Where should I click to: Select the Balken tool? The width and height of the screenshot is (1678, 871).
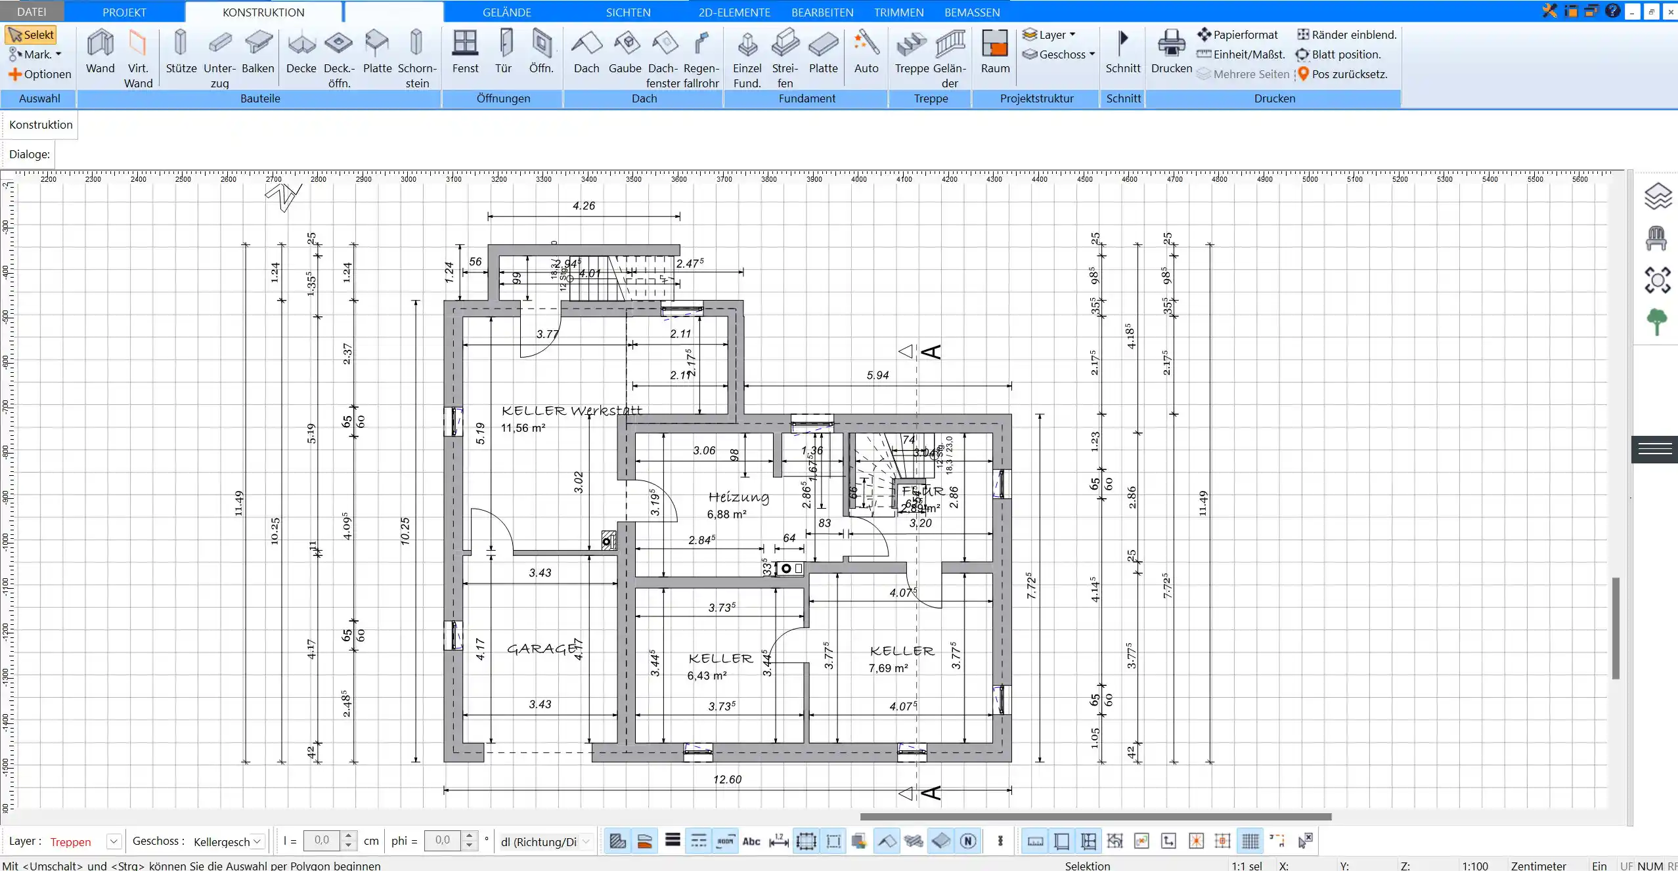click(x=258, y=52)
